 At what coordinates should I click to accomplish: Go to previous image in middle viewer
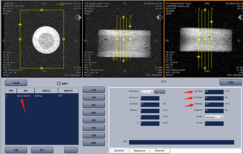(158, 17)
